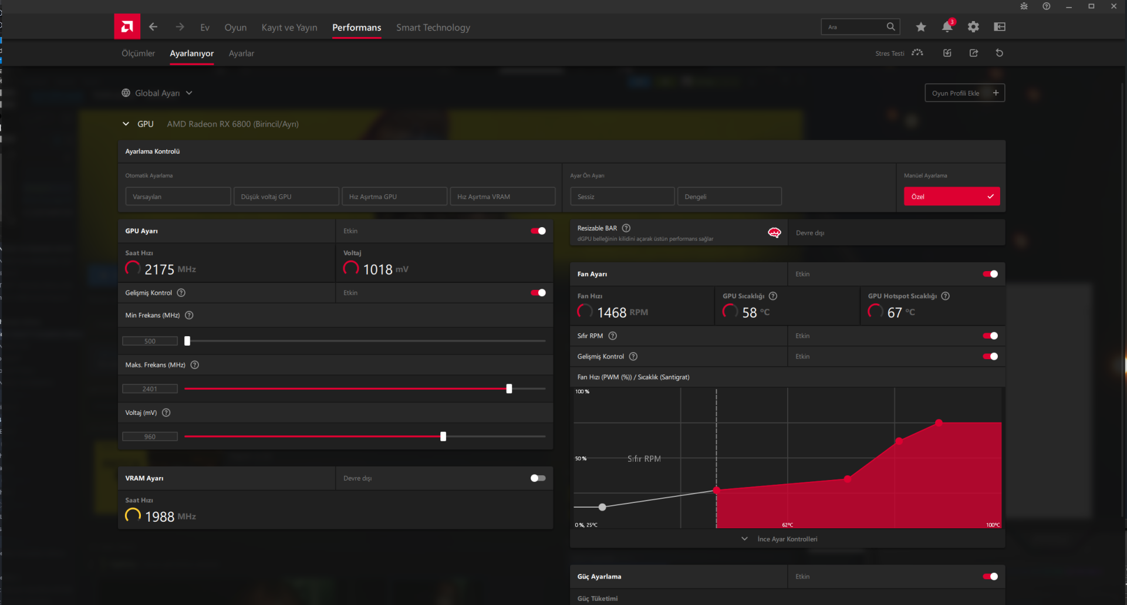
Task: Enable the VRAM Ayarı switch
Action: tap(538, 478)
